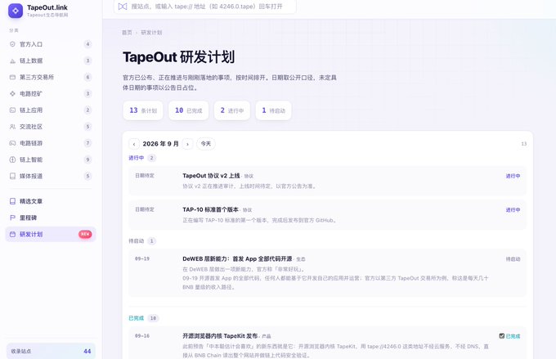Screen dimensions: 556x359
Task: Click the 2026 年 9 月 month label
Action: tap(160, 144)
